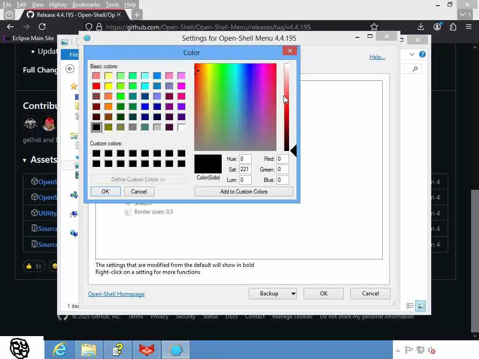Open the Firefox hamburger menu icon
479x359 pixels.
pos(469,27)
